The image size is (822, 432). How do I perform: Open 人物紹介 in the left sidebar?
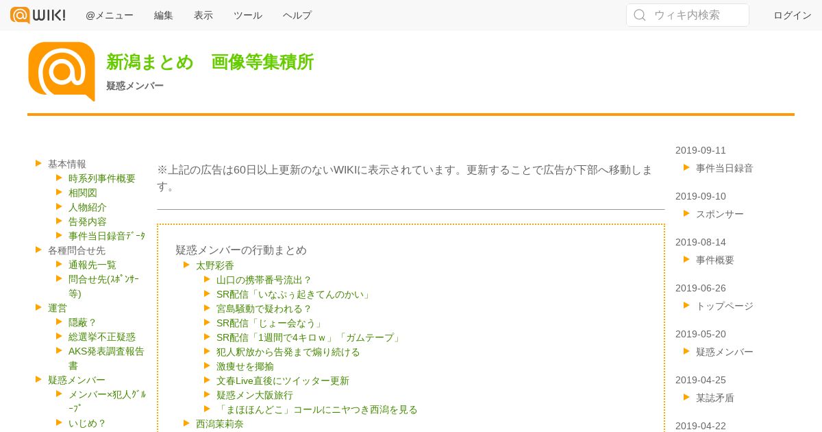[x=88, y=207]
